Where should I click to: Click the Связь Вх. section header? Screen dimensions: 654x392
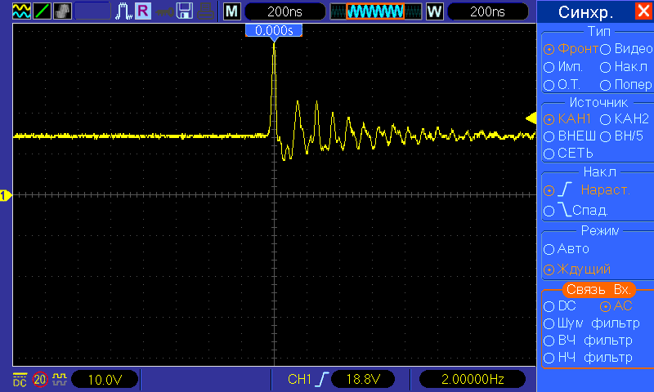click(598, 289)
